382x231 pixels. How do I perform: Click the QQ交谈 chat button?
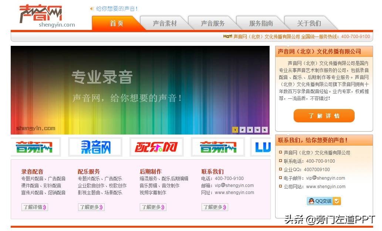pos(324,201)
